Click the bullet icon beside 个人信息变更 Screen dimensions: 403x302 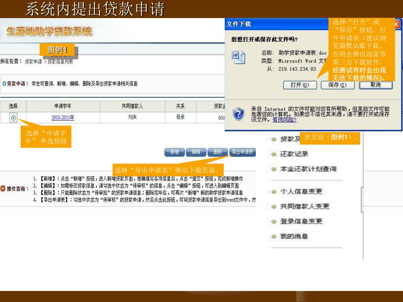coord(274,192)
